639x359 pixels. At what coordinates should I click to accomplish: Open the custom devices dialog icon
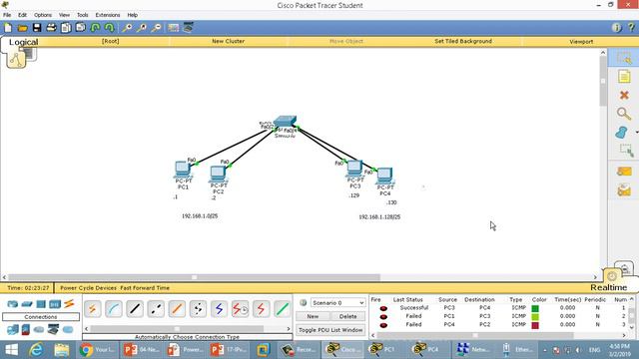pyautogui.click(x=188, y=28)
